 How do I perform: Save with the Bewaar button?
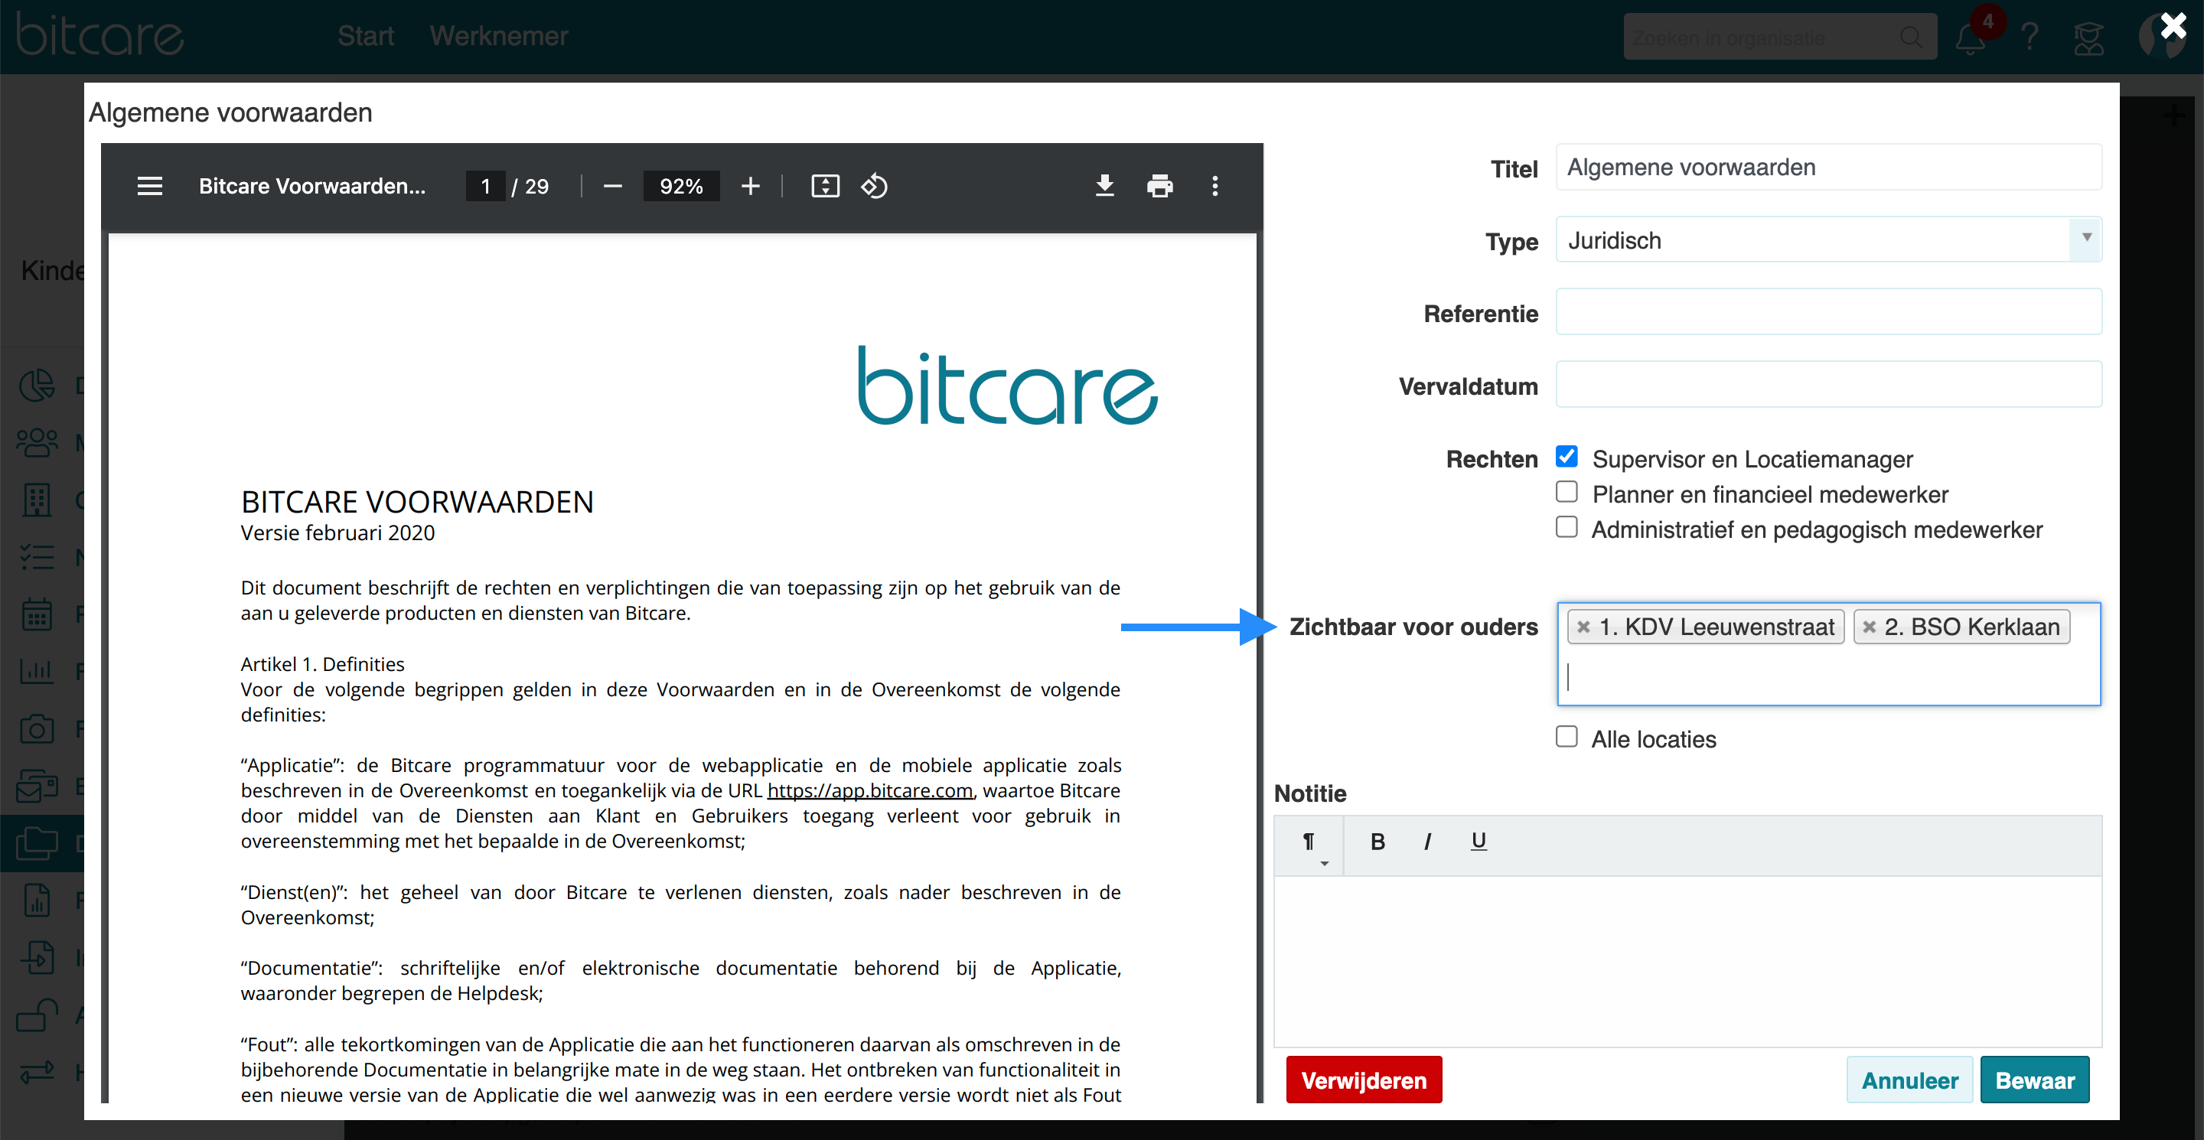click(2035, 1080)
